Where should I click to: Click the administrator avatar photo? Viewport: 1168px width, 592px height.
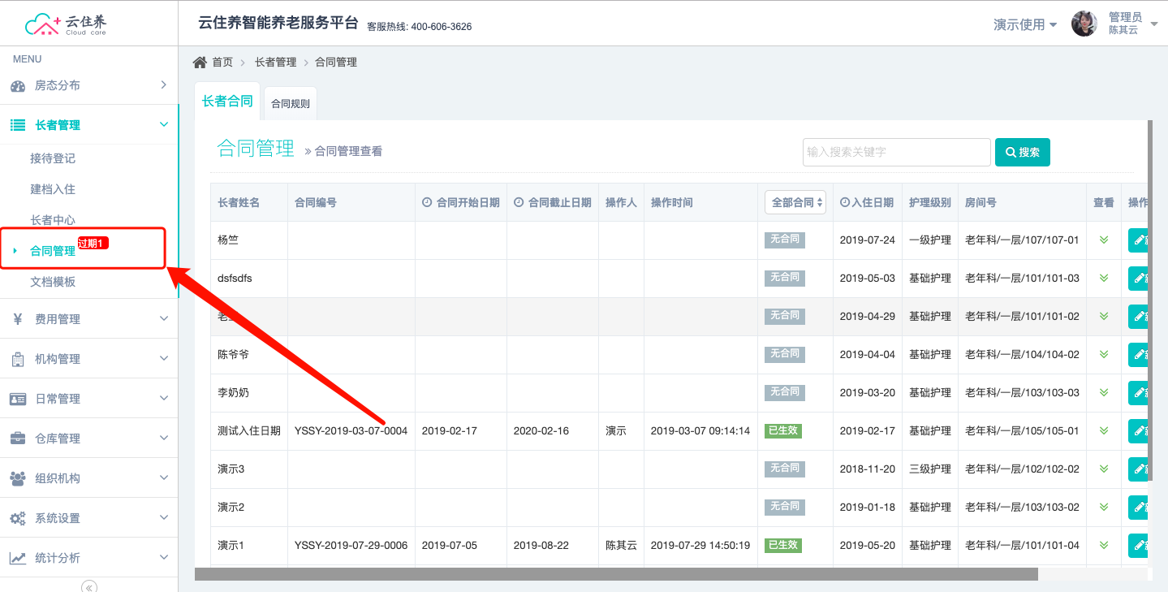pyautogui.click(x=1084, y=24)
